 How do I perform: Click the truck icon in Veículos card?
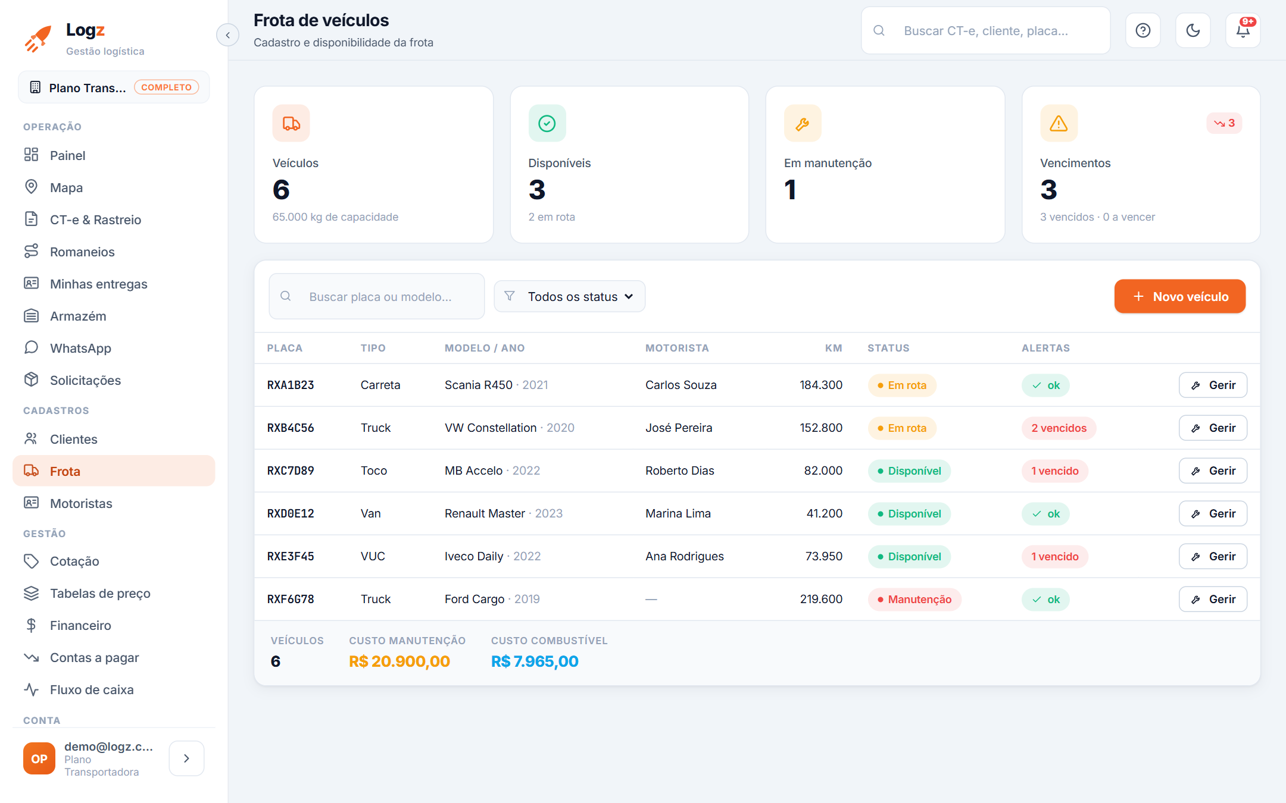tap(291, 123)
